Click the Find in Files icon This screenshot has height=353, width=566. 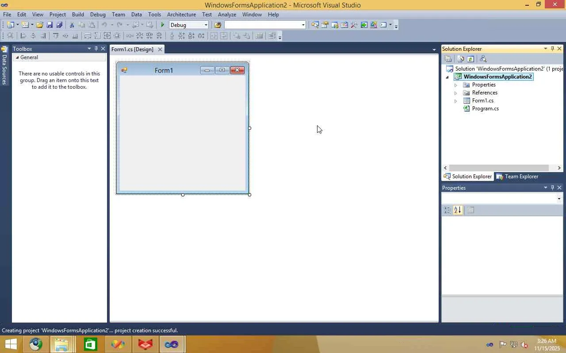[218, 25]
